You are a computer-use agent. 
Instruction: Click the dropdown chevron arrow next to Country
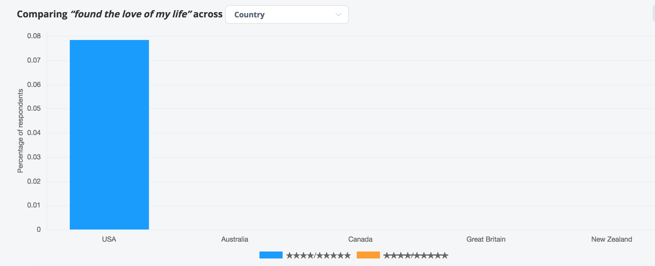click(x=338, y=14)
